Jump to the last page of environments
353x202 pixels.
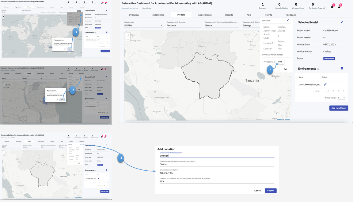(x=344, y=91)
